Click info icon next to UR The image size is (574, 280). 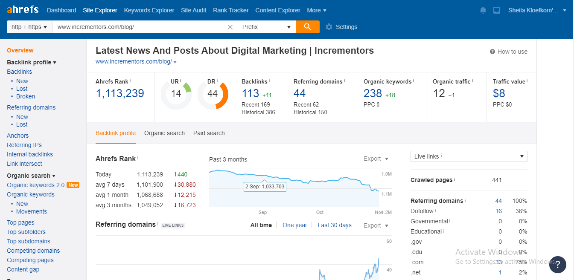click(181, 81)
